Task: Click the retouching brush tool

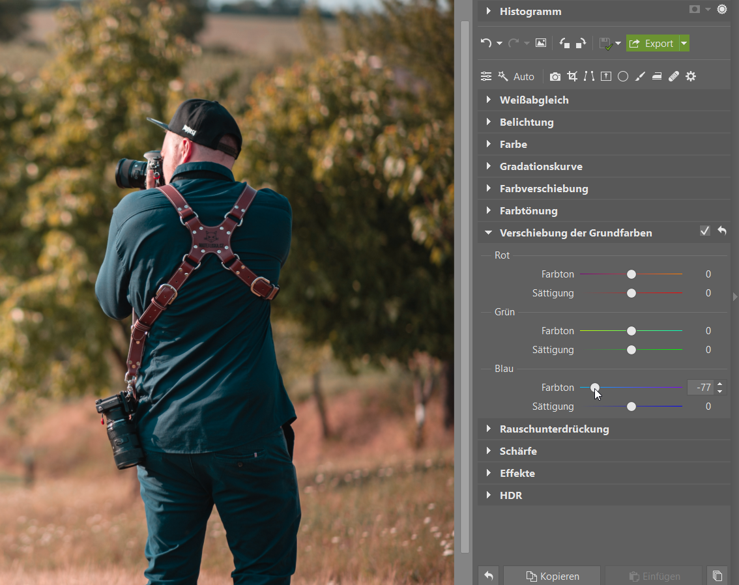Action: 640,76
